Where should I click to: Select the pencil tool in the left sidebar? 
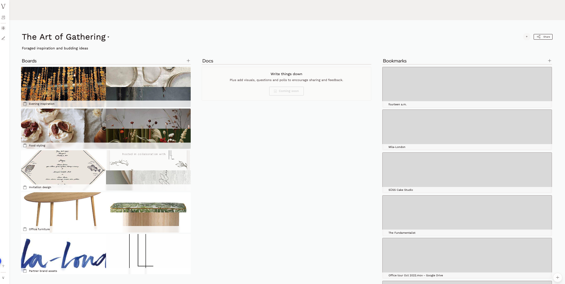4,38
